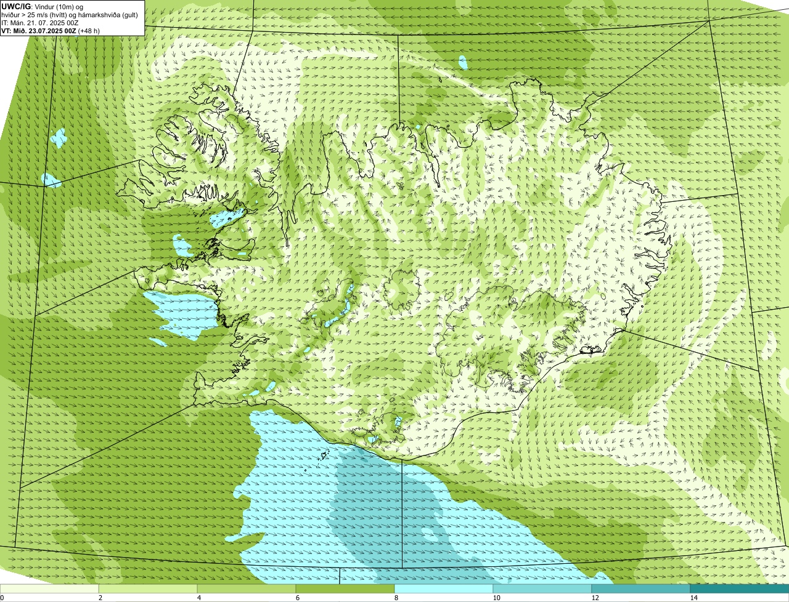Click the 'VT: Mið. 23.07.2025 00Z (+48 h)' line
This screenshot has height=602, width=789.
[x=51, y=31]
